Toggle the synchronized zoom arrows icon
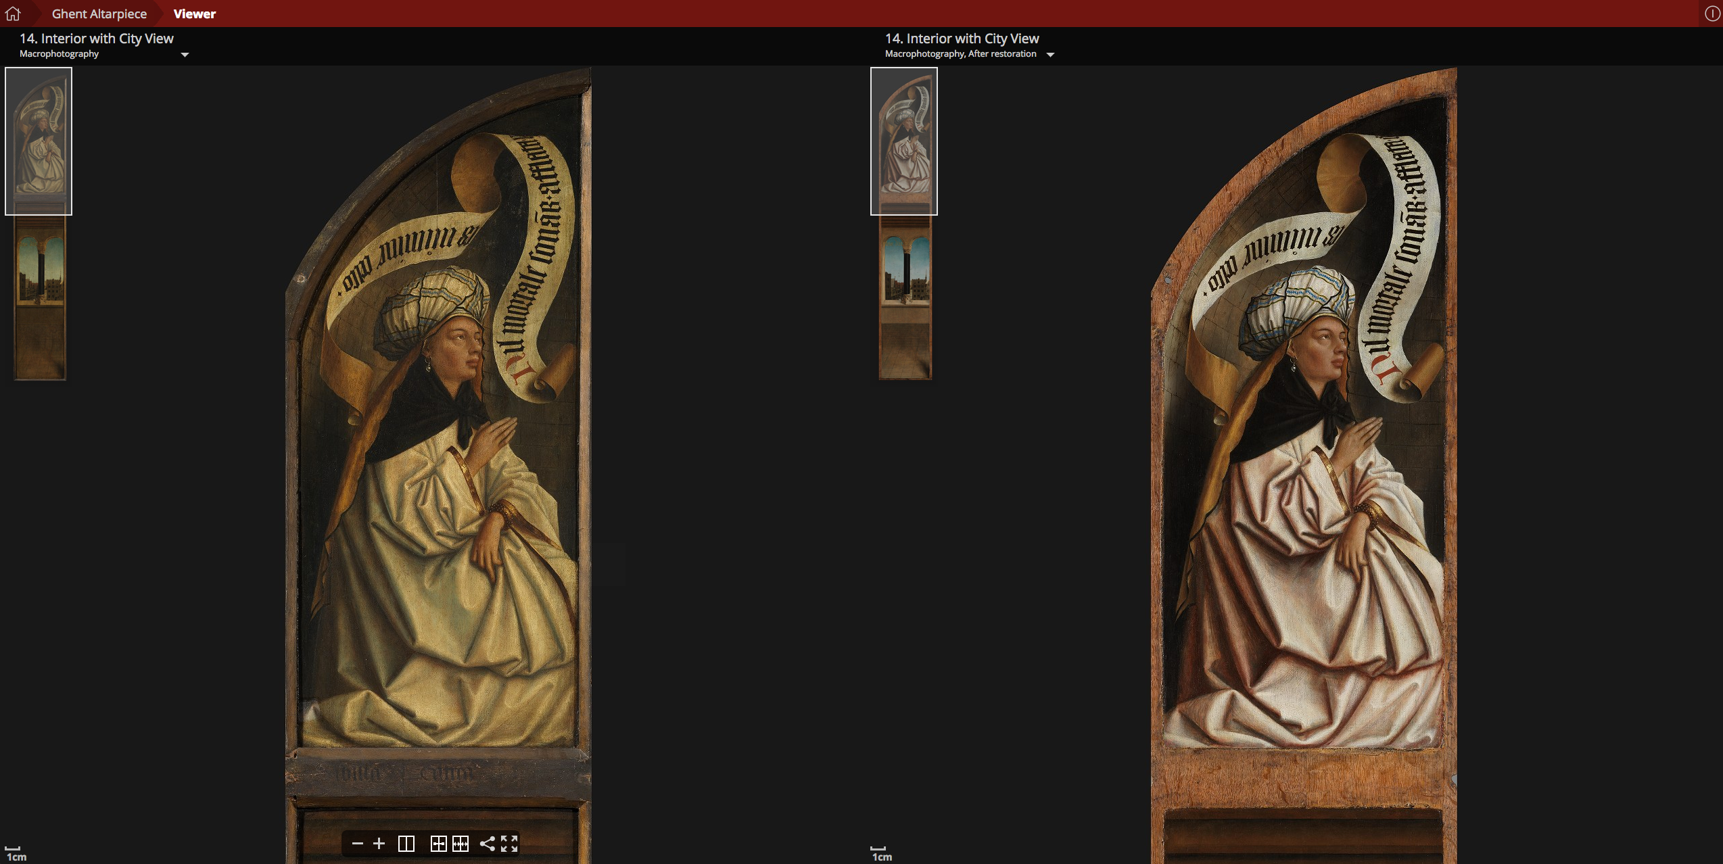 pyautogui.click(x=461, y=843)
